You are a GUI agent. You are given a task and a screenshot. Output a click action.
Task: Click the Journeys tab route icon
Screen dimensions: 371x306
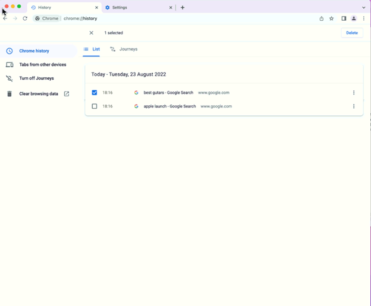[113, 49]
